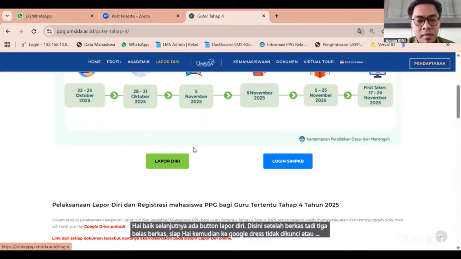Click the browser back arrow
This screenshot has width=461, height=259.
click(x=8, y=31)
